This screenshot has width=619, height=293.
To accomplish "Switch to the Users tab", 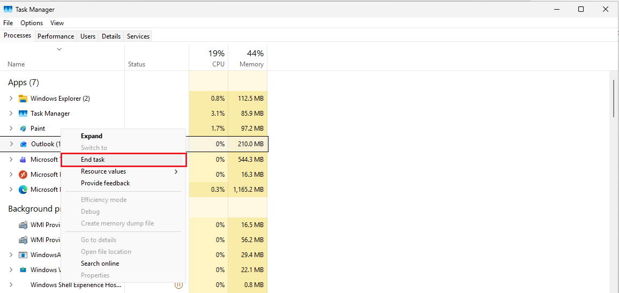I will (88, 36).
